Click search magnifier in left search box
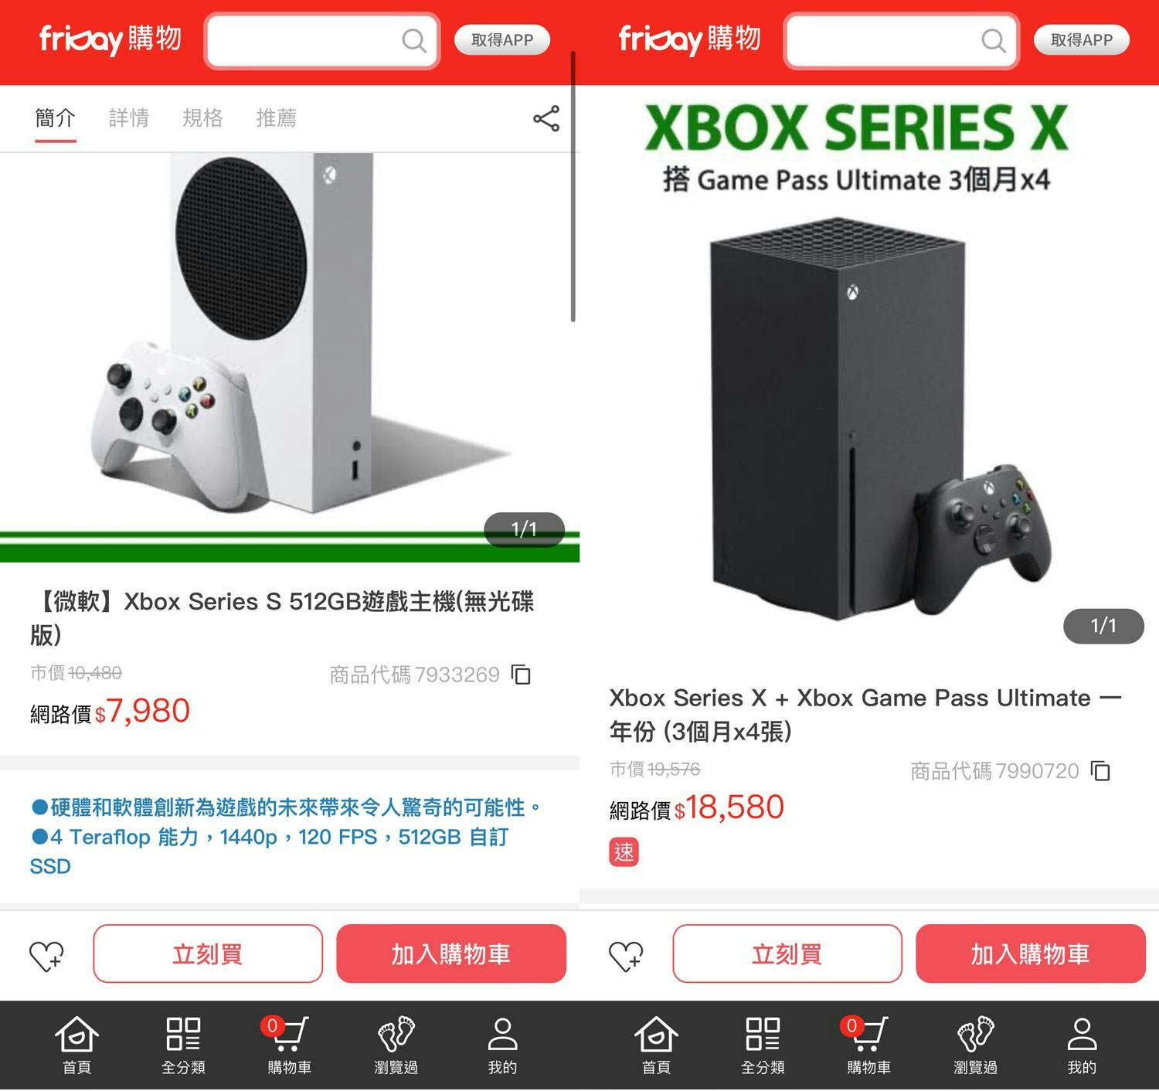1159x1091 pixels. 414,40
